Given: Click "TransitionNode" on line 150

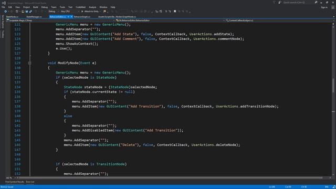Looking at the screenshot, I should 110,164.
